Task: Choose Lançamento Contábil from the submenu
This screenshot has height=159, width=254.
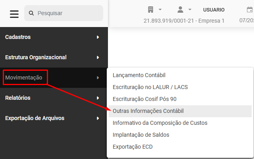Action: click(139, 75)
